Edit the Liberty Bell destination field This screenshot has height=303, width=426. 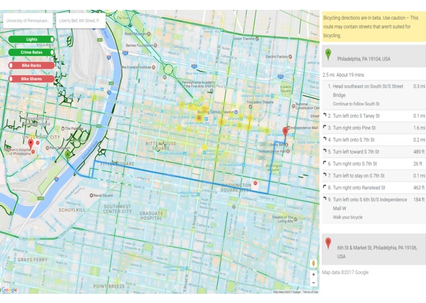(x=81, y=21)
